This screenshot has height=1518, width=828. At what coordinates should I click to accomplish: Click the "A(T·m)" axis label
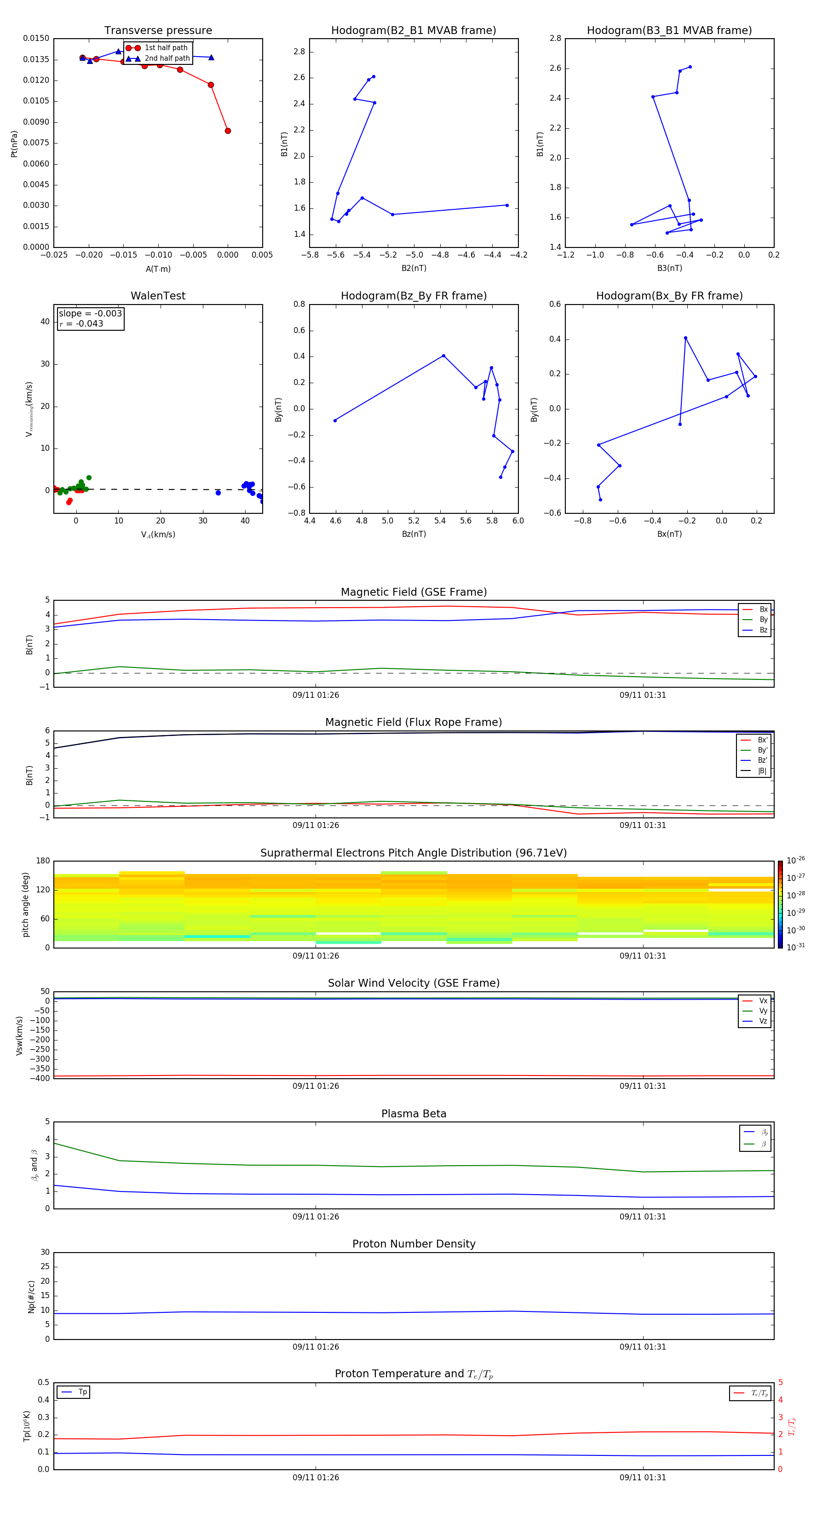click(x=158, y=269)
